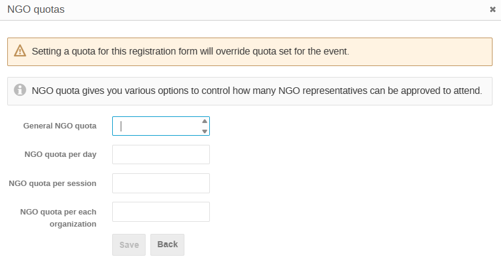Focus the General NGO quota field

tap(161, 126)
